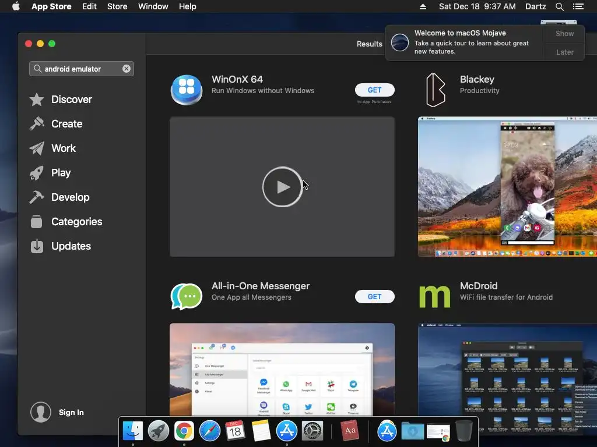The width and height of the screenshot is (597, 447).
Task: Get the All-in-One Messenger app
Action: tap(375, 297)
